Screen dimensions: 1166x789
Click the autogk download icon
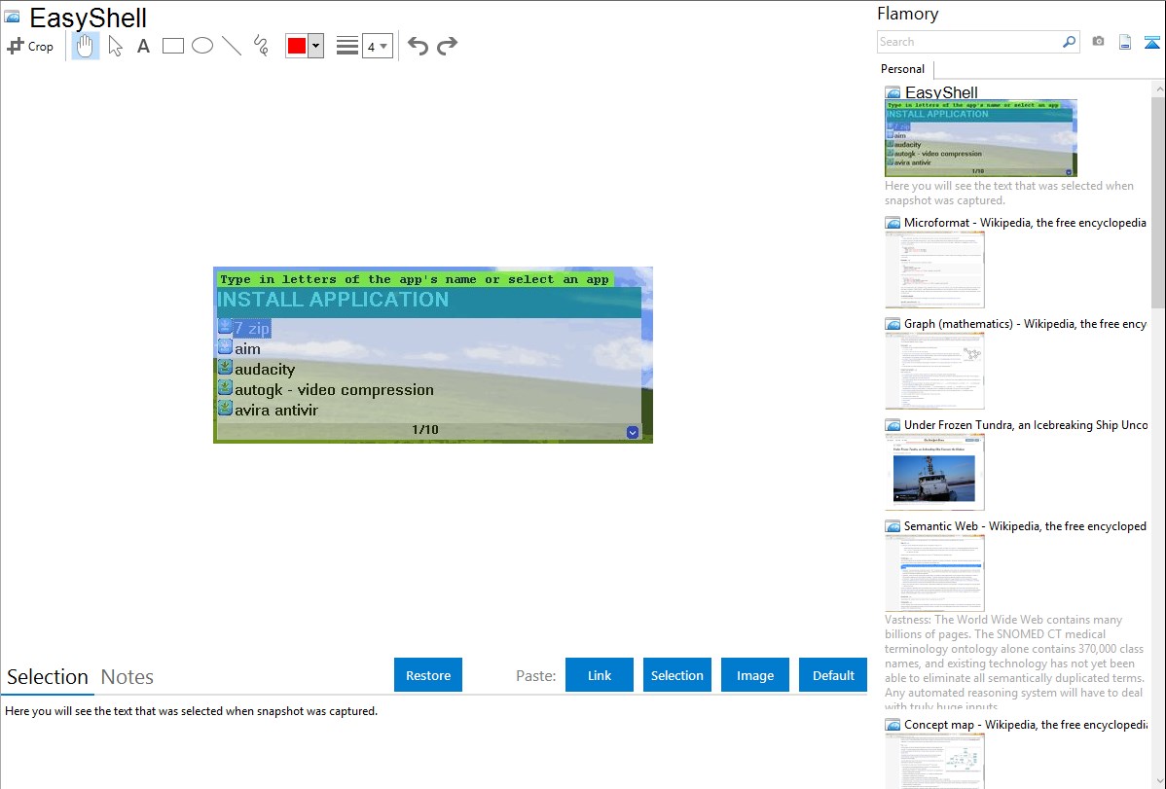(x=226, y=387)
